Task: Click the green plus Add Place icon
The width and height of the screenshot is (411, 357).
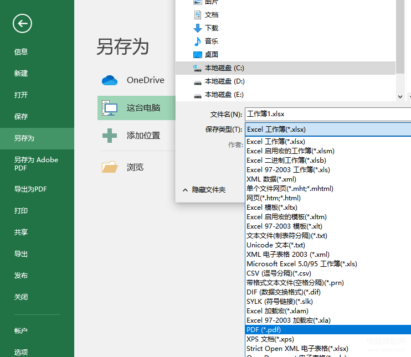Action: (110, 136)
